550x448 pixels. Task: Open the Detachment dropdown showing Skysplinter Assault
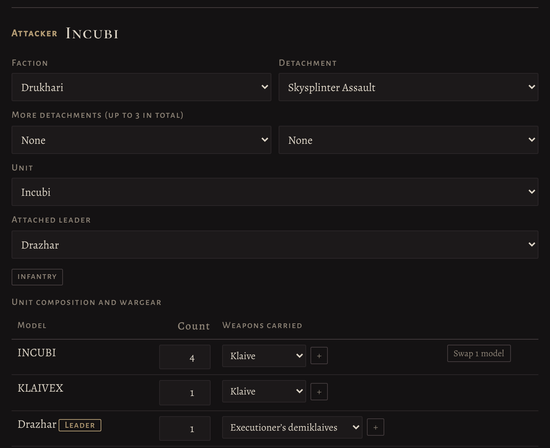(x=408, y=87)
